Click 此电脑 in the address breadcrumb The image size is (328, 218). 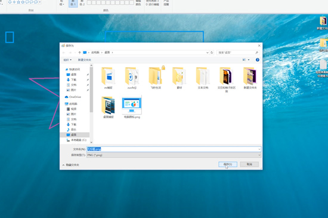coord(95,53)
